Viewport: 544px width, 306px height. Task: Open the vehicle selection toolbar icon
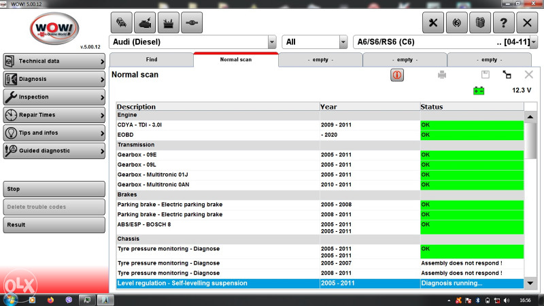[x=122, y=22]
